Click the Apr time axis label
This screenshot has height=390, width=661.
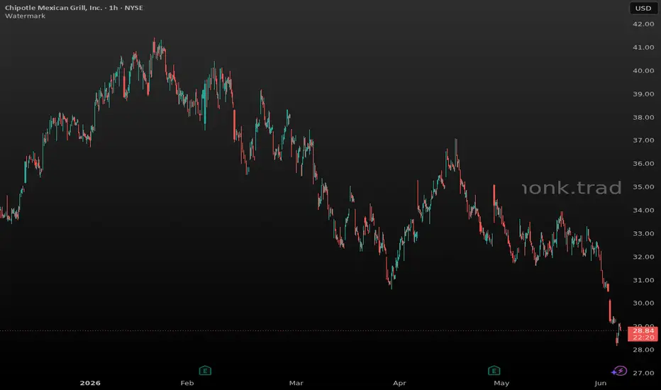click(x=399, y=383)
